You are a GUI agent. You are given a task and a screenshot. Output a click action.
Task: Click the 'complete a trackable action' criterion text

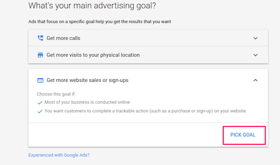[145, 111]
